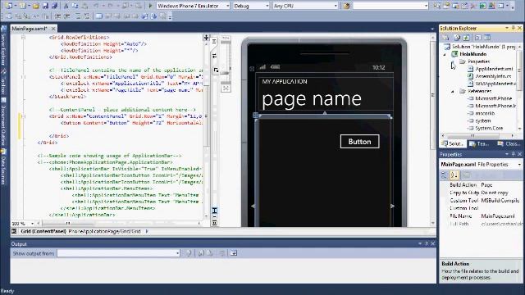This screenshot has height=295, width=525.
Task: Select the Build Action property row
Action: (x=482, y=185)
